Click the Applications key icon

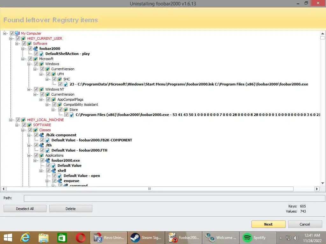[x=42, y=155]
